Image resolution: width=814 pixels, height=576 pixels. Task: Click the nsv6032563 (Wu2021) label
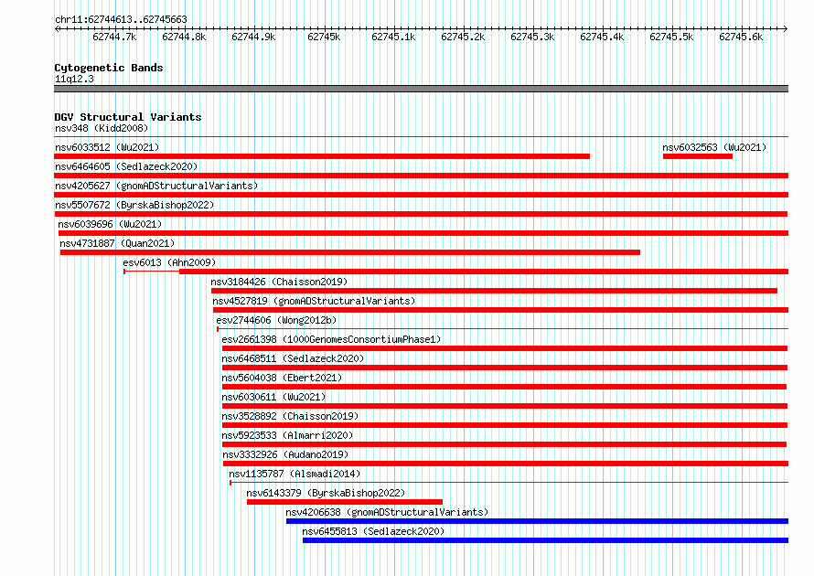point(714,147)
